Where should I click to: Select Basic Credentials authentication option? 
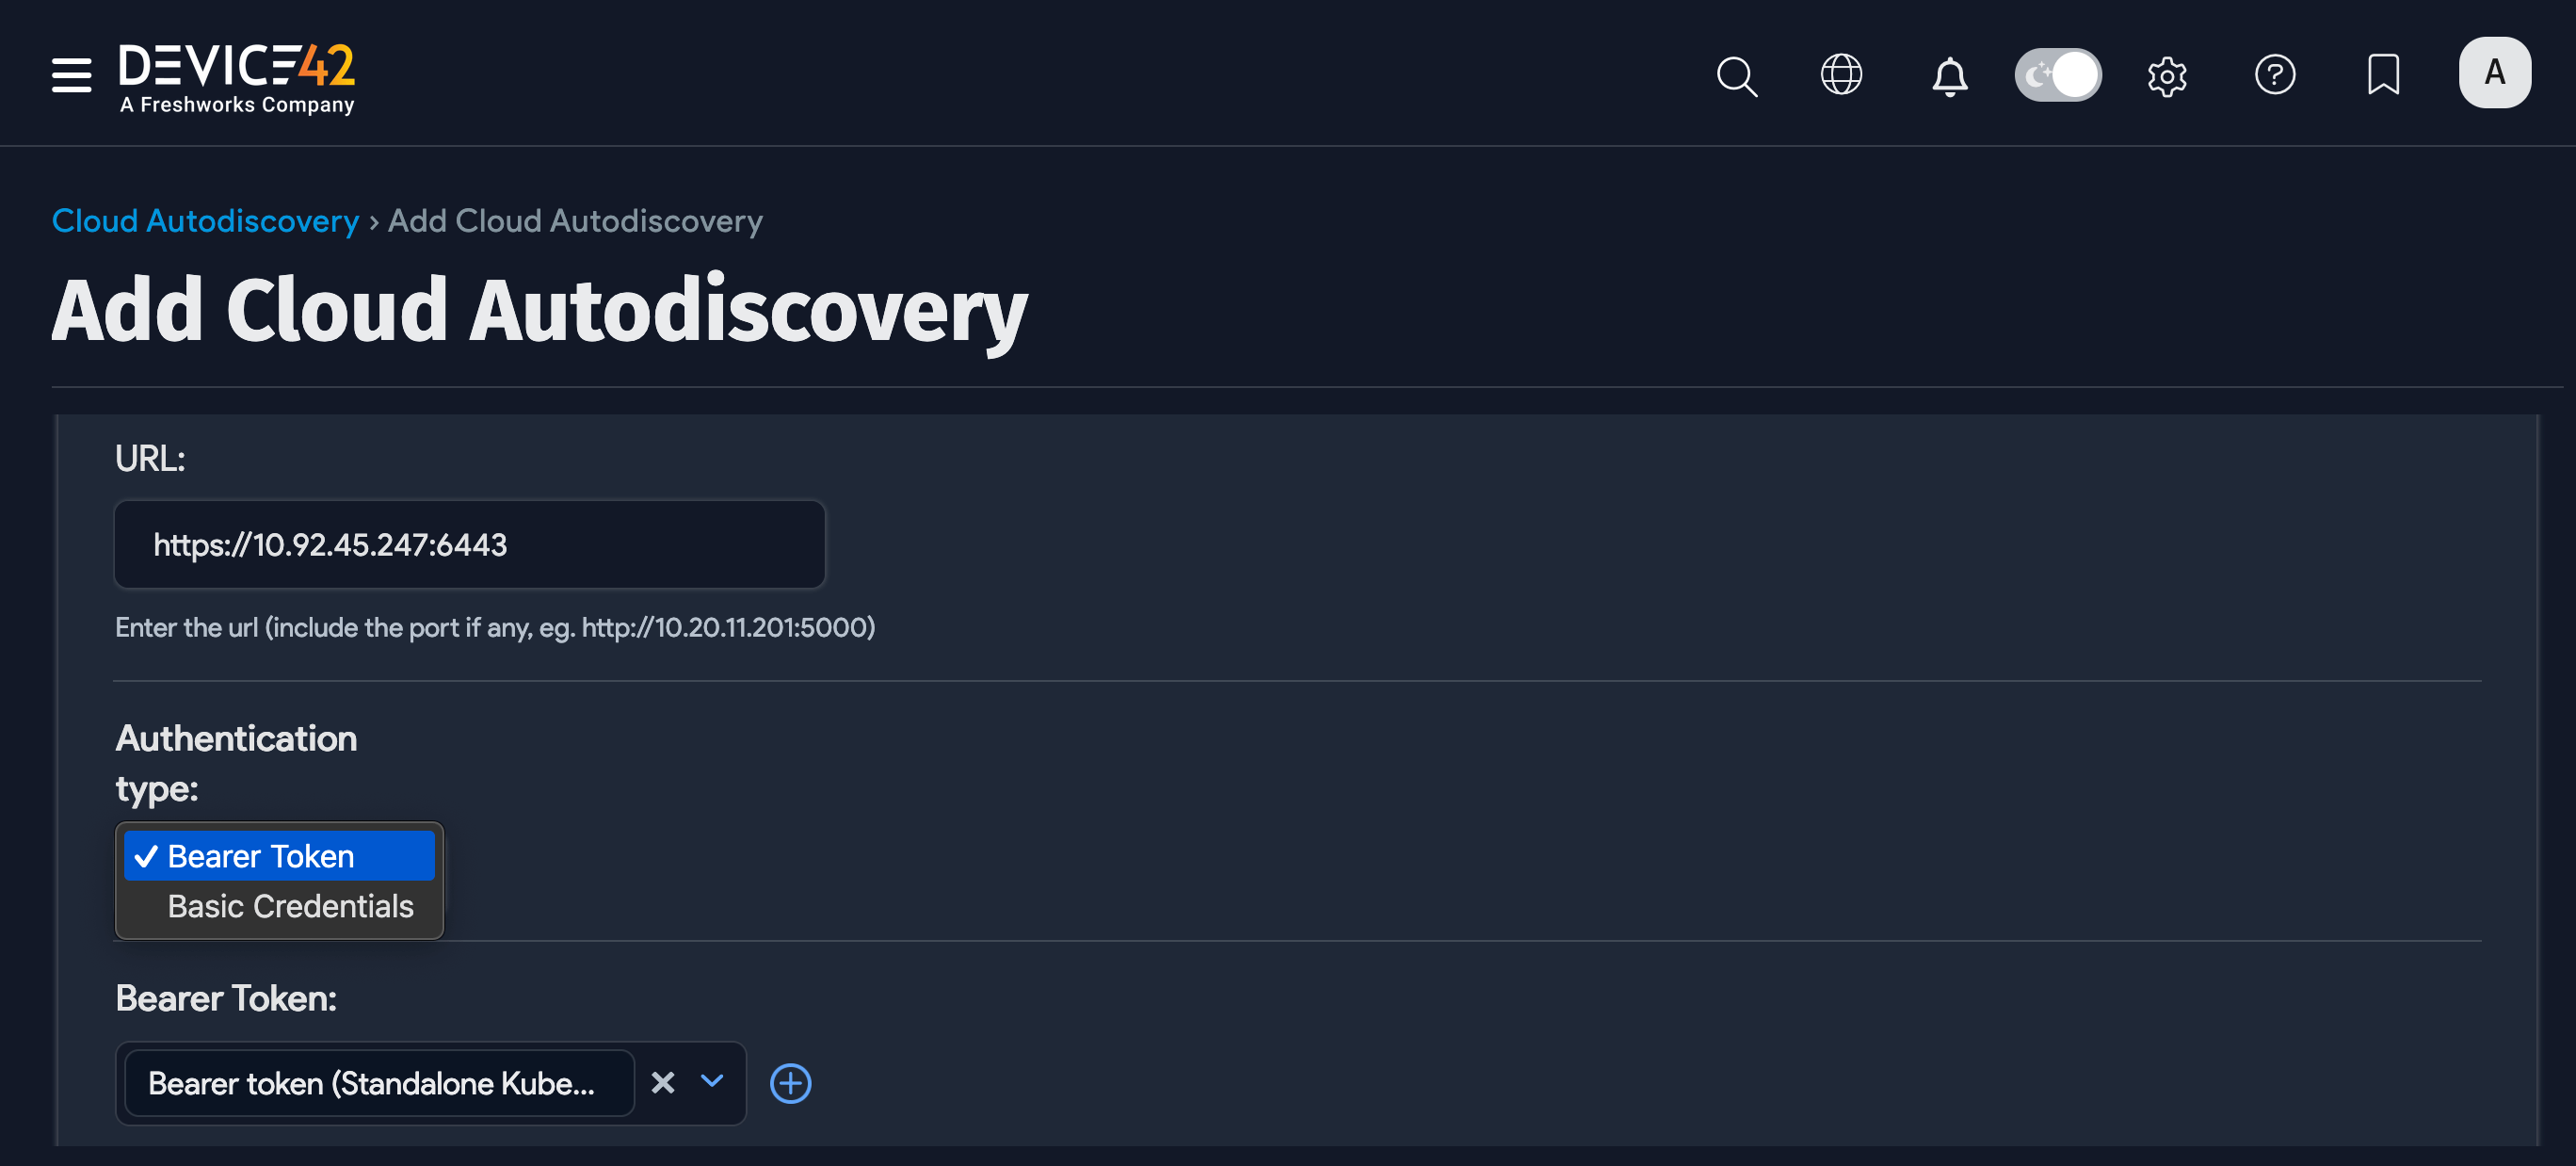coord(291,906)
